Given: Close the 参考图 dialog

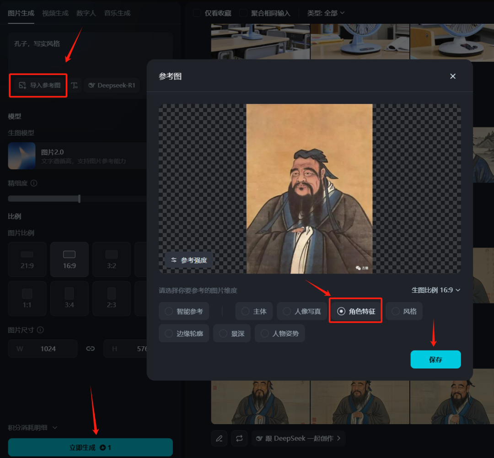Looking at the screenshot, I should click(x=453, y=76).
